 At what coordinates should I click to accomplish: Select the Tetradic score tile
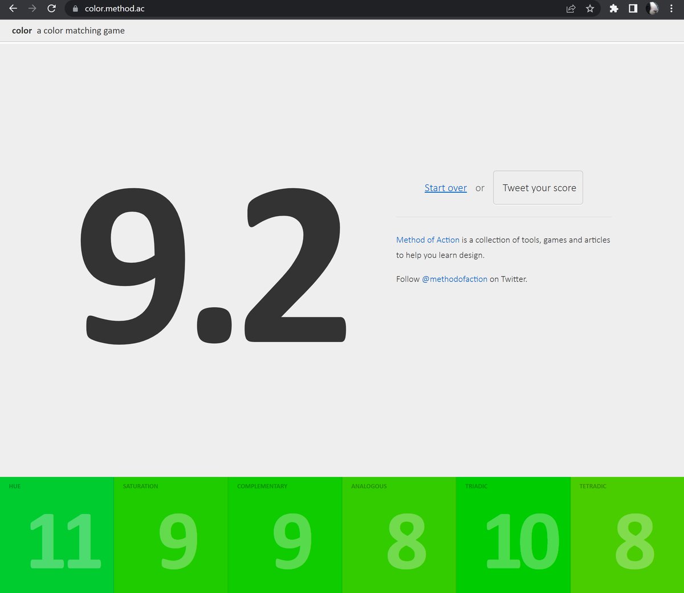click(x=627, y=535)
